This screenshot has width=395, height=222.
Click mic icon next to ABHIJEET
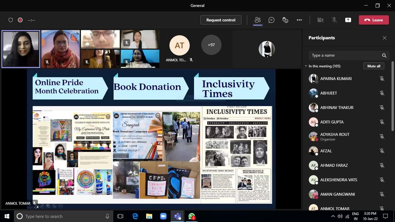pyautogui.click(x=382, y=93)
